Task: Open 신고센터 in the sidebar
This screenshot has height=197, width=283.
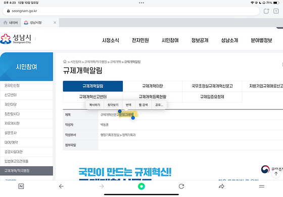Action: pos(26,95)
